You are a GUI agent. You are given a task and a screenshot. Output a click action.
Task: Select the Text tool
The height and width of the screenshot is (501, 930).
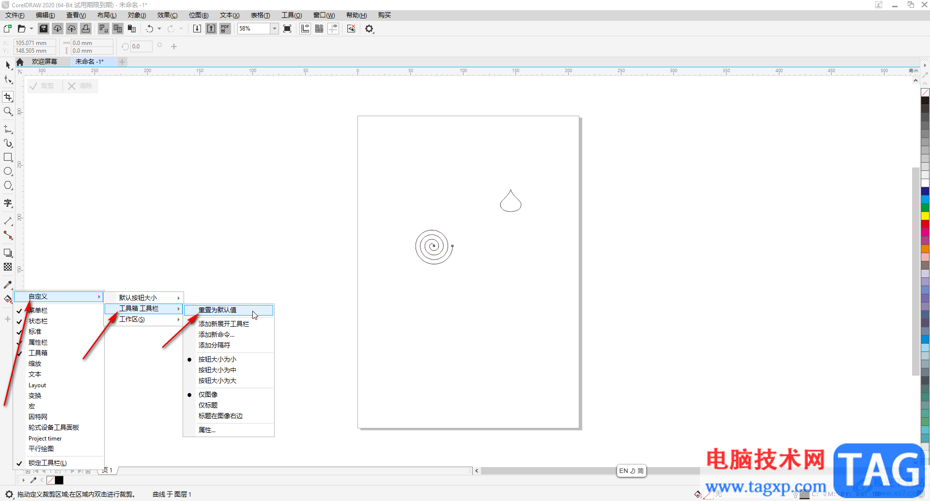(x=8, y=203)
